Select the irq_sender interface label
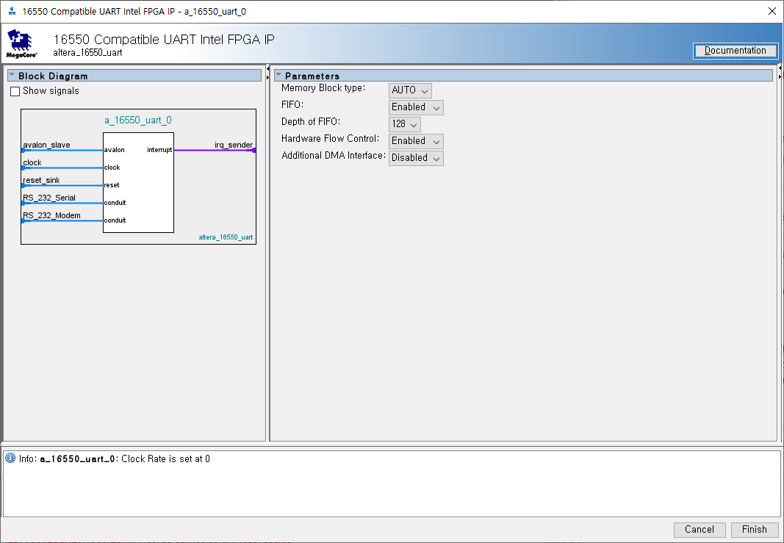The width and height of the screenshot is (784, 543). pyautogui.click(x=234, y=145)
